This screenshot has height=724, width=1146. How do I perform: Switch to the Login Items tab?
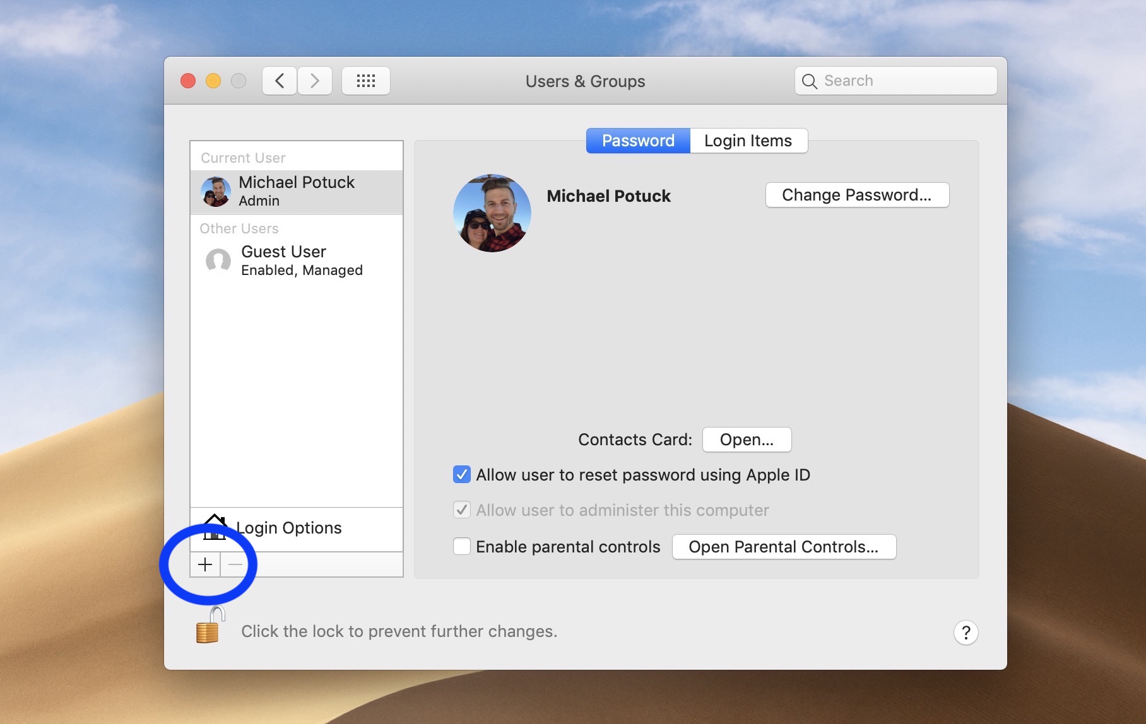[748, 140]
